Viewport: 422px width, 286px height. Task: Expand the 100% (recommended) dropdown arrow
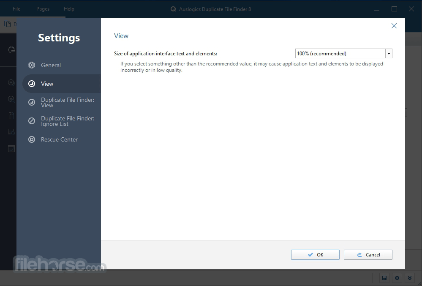click(389, 54)
